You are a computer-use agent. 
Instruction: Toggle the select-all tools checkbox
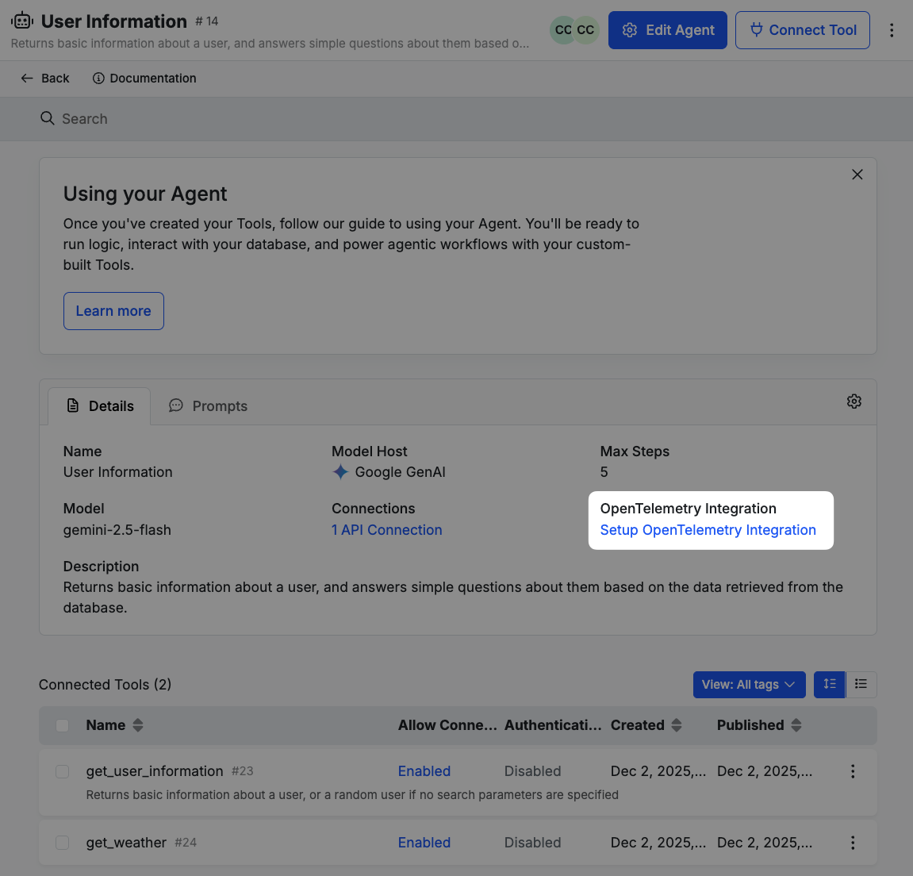tap(63, 725)
